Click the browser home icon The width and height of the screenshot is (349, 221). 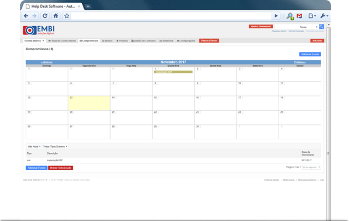56,16
